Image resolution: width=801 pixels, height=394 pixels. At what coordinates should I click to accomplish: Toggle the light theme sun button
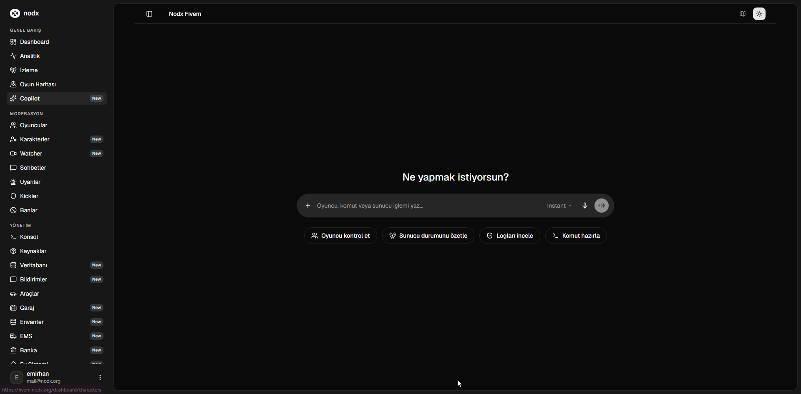759,14
